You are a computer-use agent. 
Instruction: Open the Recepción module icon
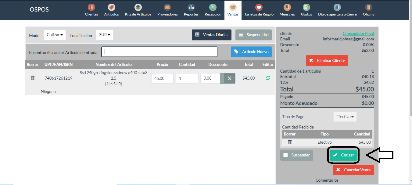(213, 7)
